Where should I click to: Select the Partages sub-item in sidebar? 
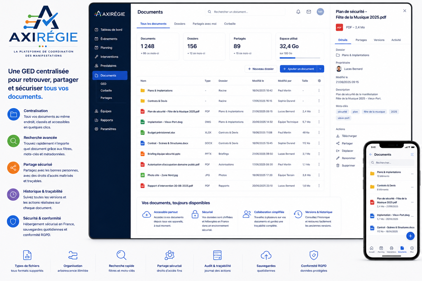point(106,98)
